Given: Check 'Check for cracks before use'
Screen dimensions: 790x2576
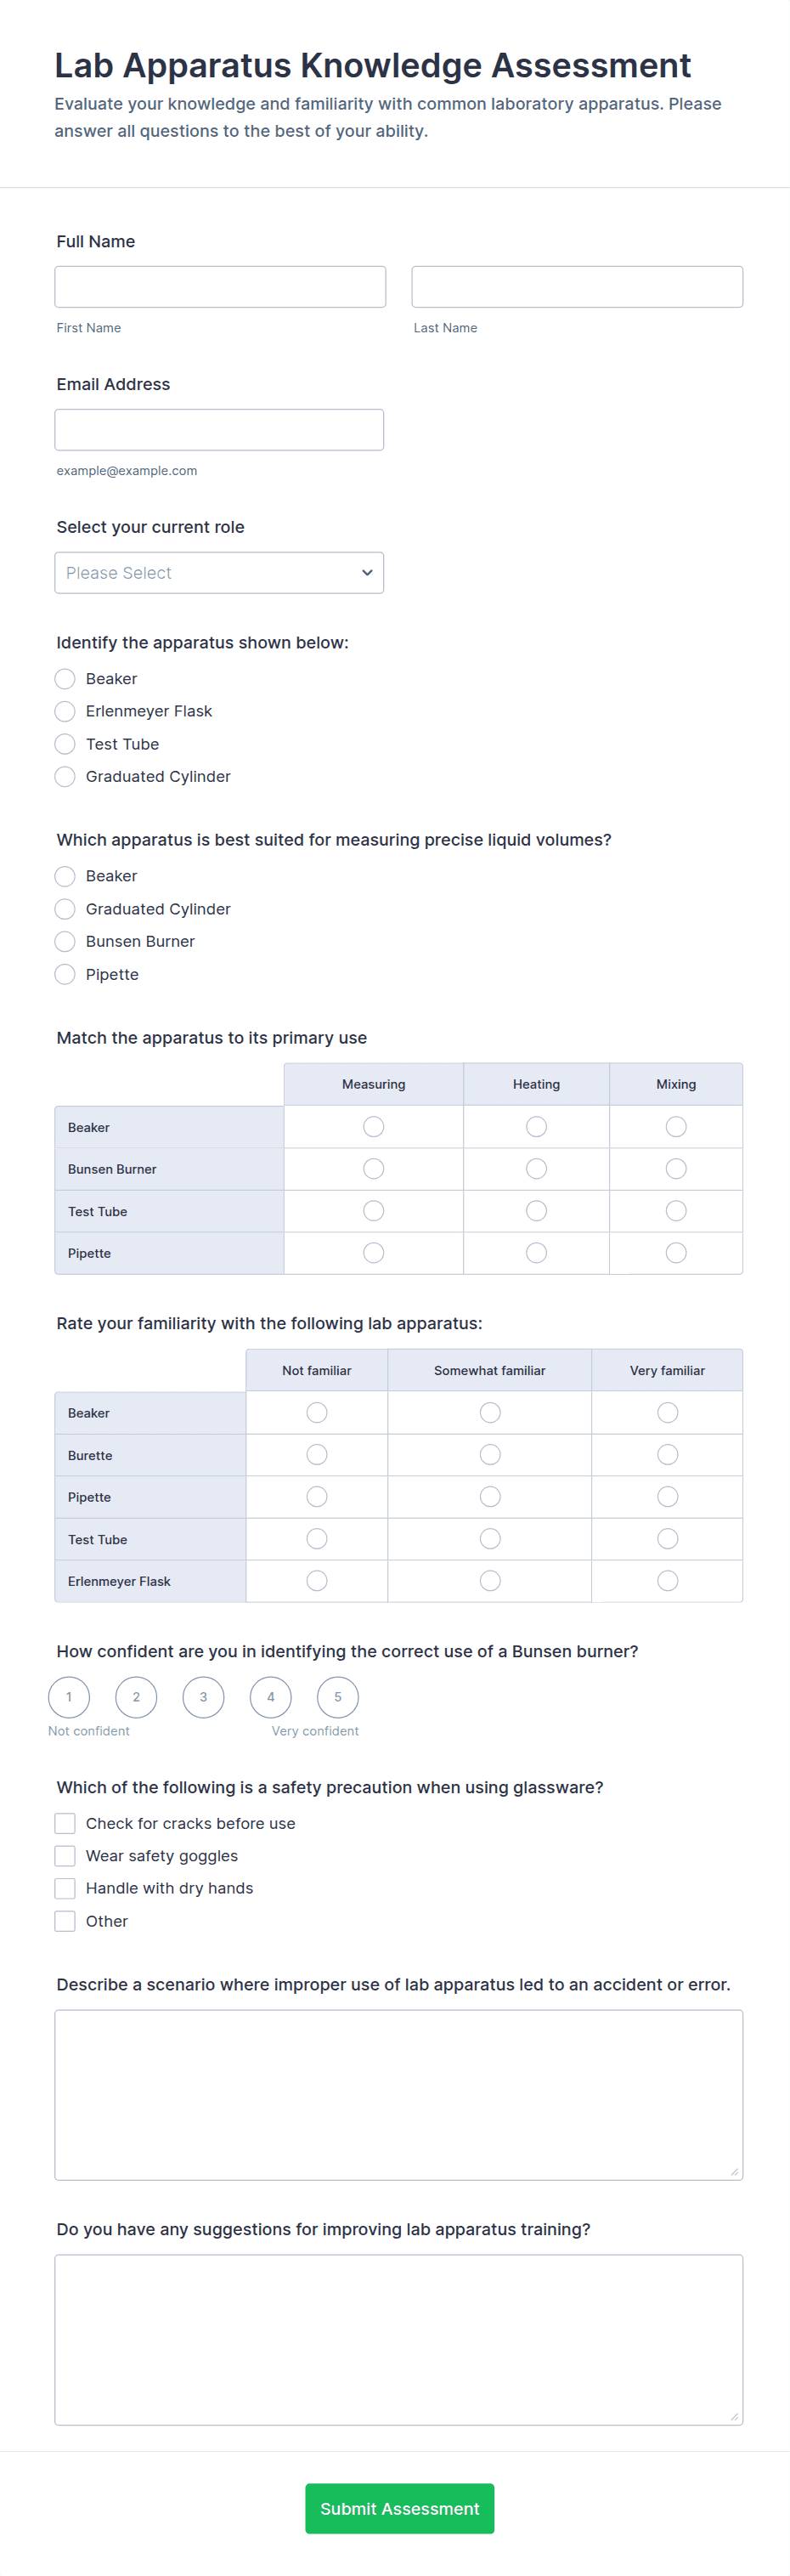Looking at the screenshot, I should (65, 1823).
